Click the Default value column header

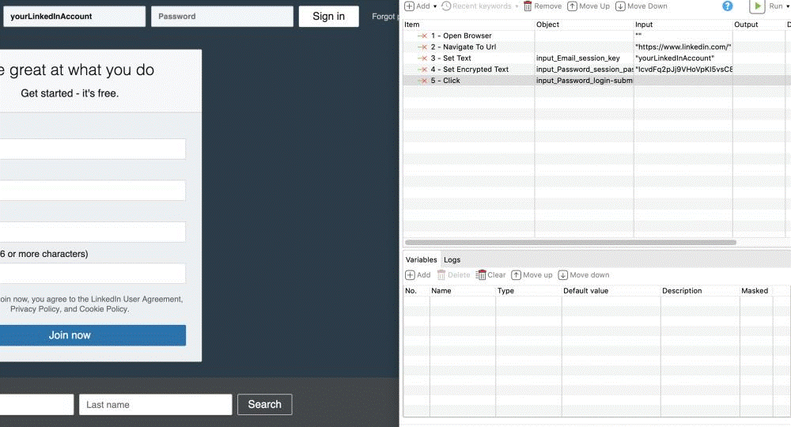[585, 291]
